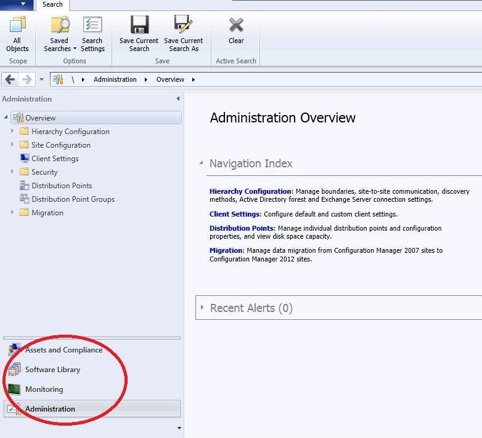Click the breadcrumb root tools icon
The height and width of the screenshot is (438, 482).
click(58, 80)
